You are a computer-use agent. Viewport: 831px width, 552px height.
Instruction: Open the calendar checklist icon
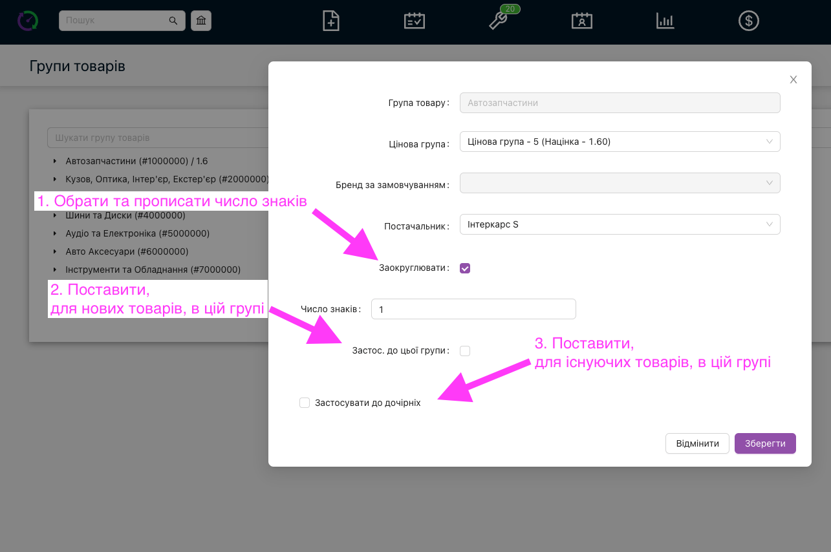[414, 21]
